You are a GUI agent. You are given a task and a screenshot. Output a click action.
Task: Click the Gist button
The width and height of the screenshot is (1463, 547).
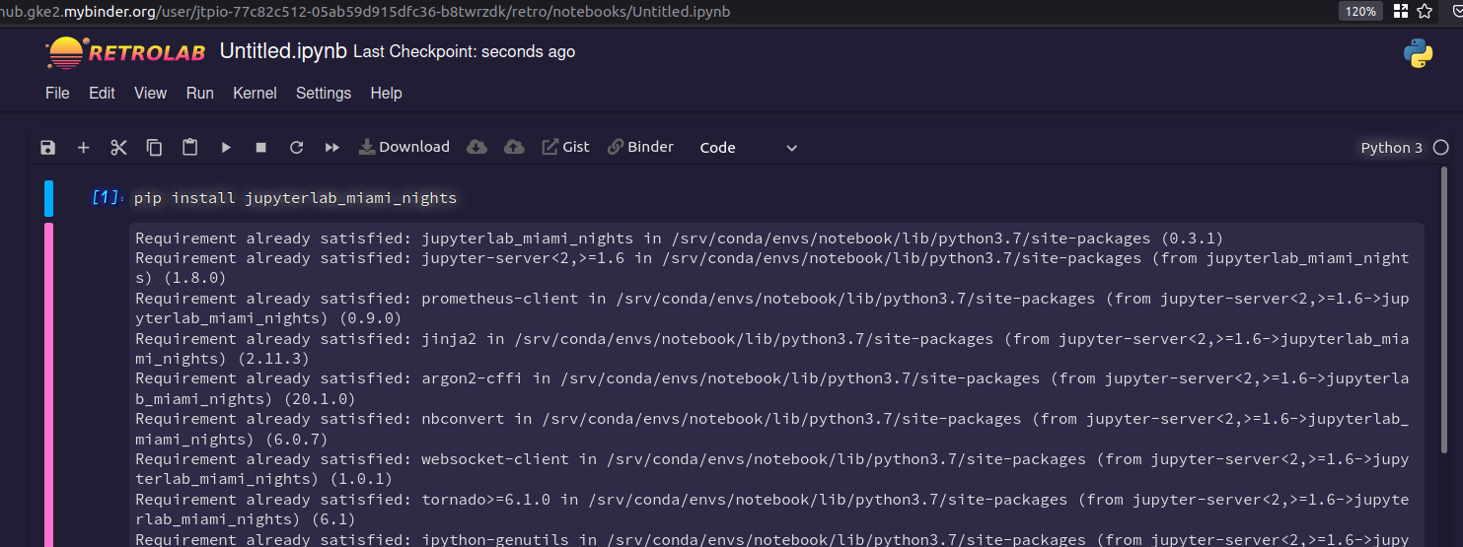(565, 147)
